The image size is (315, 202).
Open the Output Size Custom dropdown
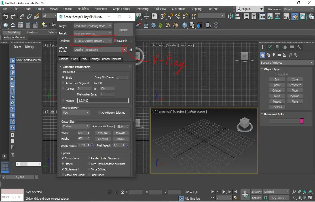[76, 126]
